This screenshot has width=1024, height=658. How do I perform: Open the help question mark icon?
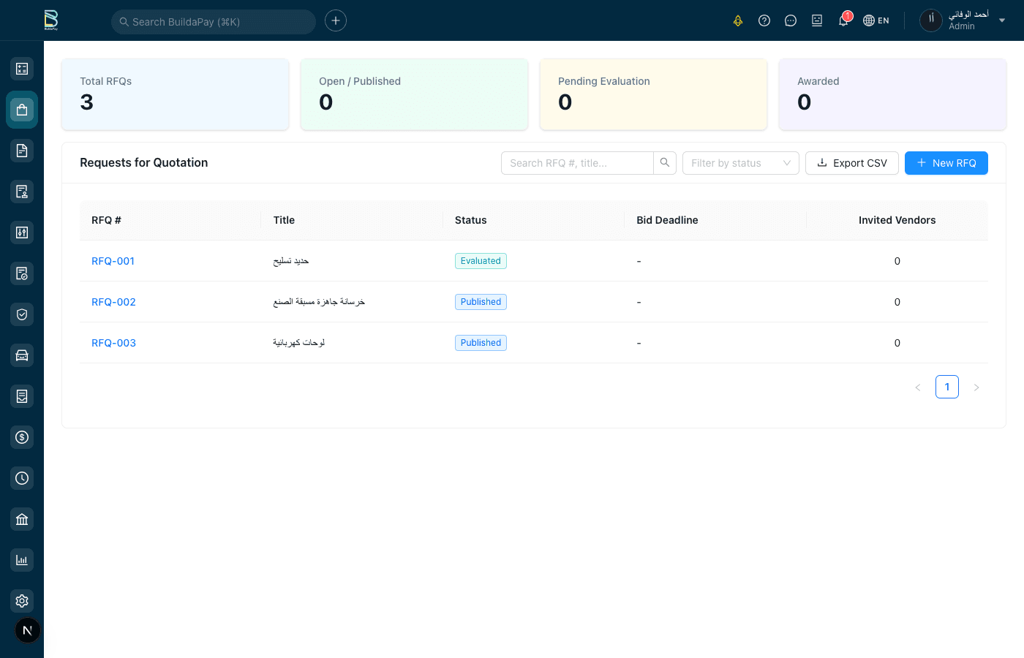tap(764, 20)
